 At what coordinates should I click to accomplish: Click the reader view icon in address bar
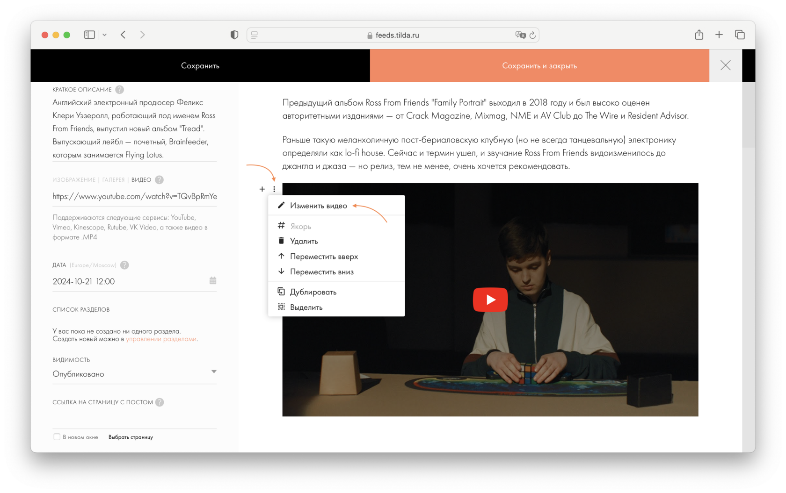tap(255, 35)
